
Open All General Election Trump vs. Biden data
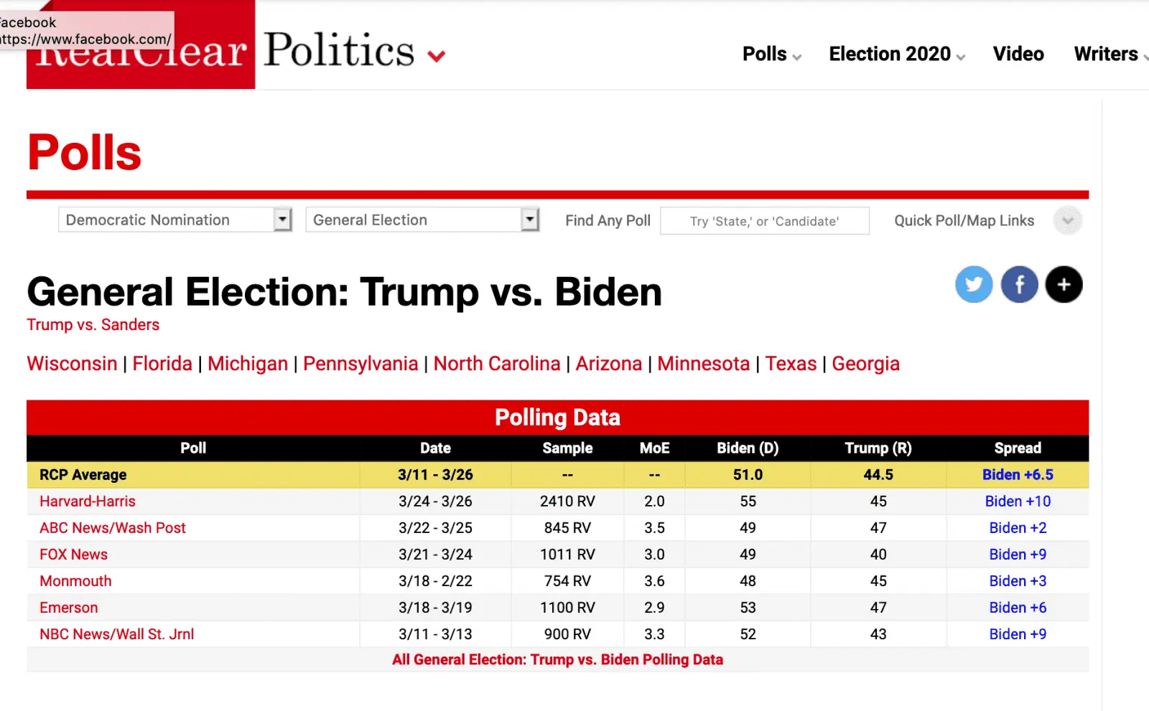tap(557, 659)
